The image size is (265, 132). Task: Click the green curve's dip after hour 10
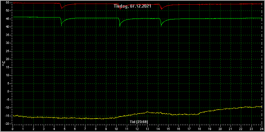[x=120, y=26]
